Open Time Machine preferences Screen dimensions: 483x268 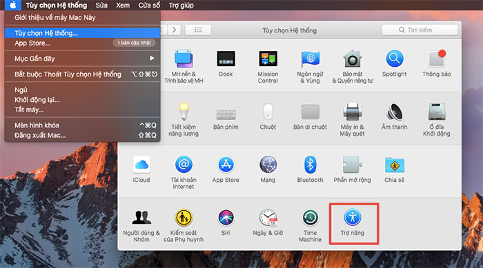click(310, 225)
